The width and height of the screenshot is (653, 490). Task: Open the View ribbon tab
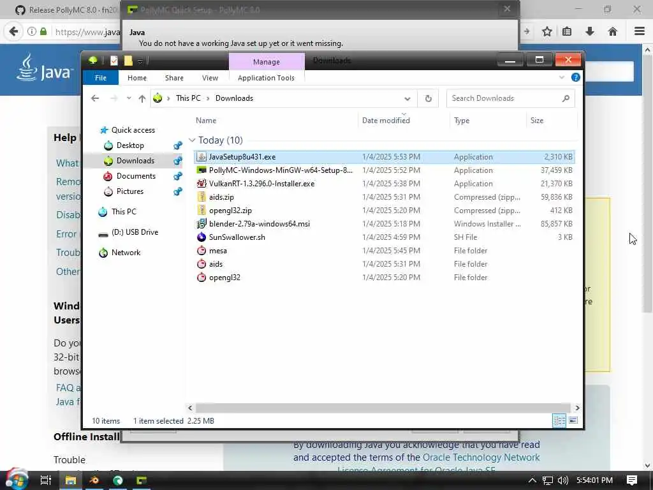click(x=210, y=78)
